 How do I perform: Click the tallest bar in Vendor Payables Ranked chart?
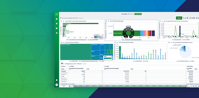pos(120,52)
